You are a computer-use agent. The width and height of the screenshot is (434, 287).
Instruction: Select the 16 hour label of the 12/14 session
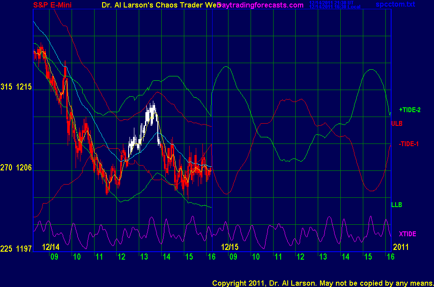point(211,257)
